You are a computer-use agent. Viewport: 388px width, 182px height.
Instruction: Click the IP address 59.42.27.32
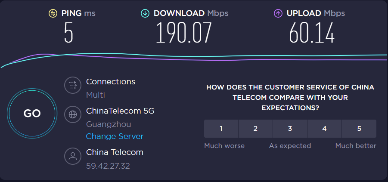[108, 166]
